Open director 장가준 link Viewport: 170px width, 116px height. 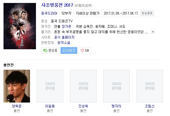(x=66, y=26)
